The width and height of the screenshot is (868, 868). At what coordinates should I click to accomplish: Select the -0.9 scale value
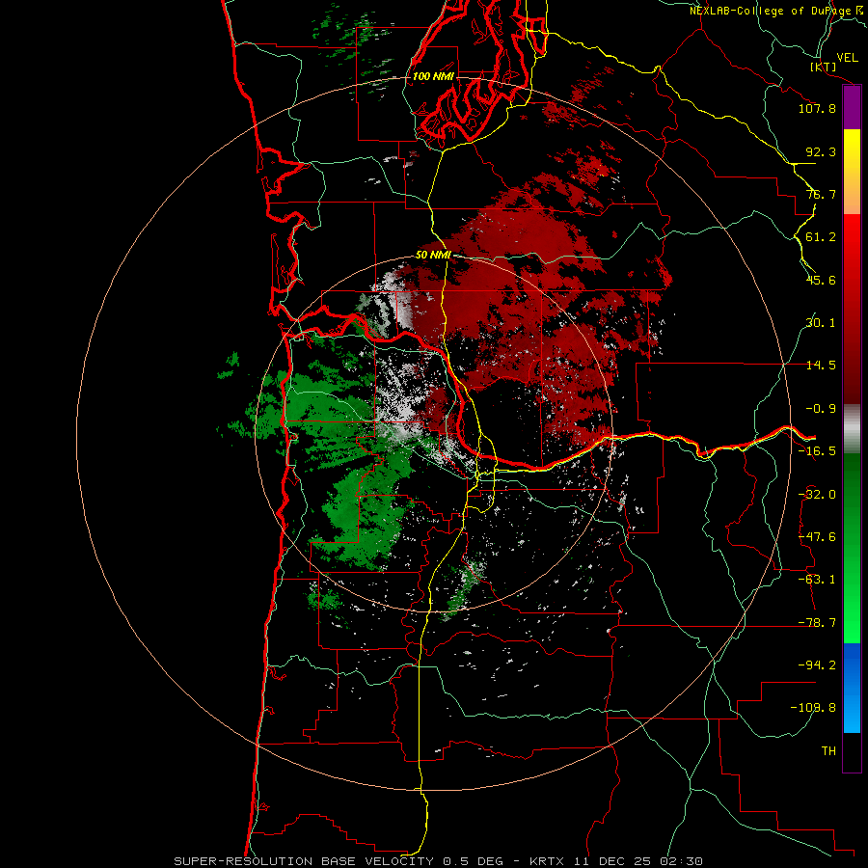pyautogui.click(x=821, y=409)
